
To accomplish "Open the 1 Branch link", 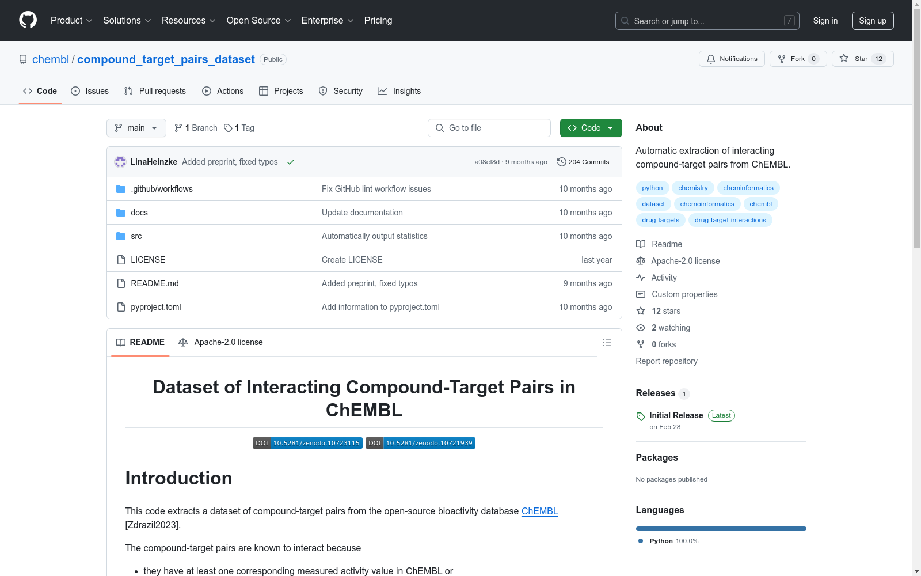I will click(196, 128).
